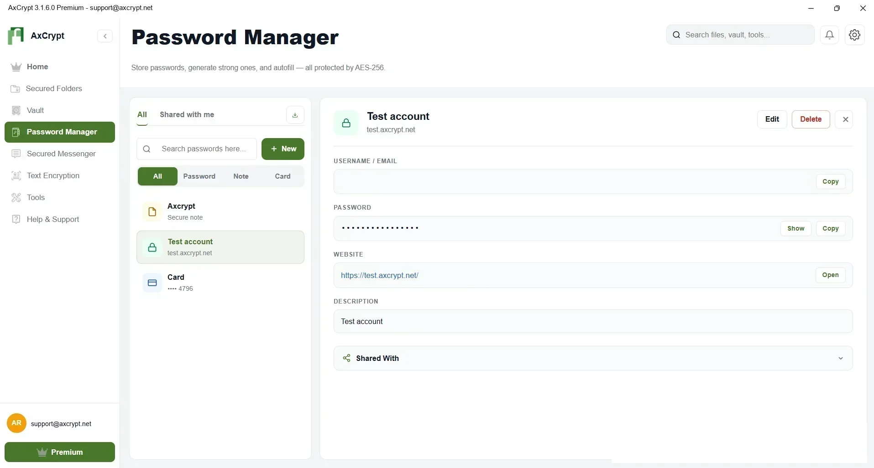Screen dimensions: 874x468
Task: Delete the Test account entry
Action: tap(811, 119)
